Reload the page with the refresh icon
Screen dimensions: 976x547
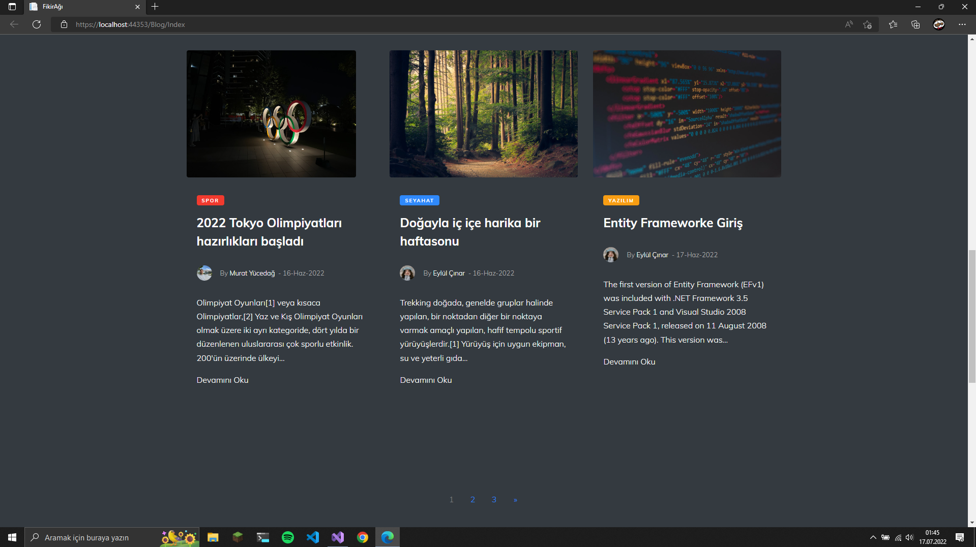pos(37,24)
